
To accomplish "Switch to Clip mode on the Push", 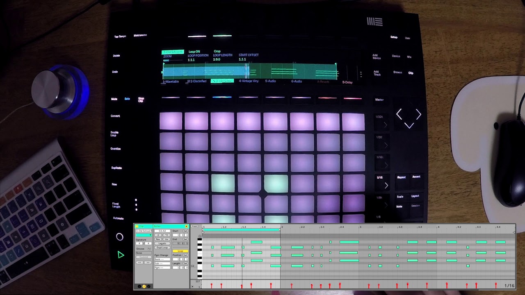I will click(411, 73).
